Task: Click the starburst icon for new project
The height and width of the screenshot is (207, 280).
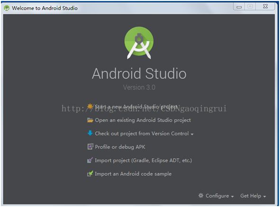Action: [x=90, y=107]
